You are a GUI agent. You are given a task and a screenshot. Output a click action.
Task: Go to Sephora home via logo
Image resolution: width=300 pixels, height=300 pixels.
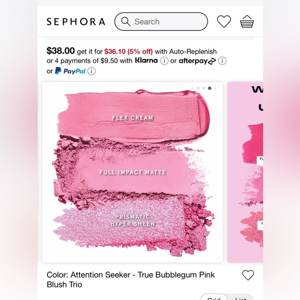(76, 22)
